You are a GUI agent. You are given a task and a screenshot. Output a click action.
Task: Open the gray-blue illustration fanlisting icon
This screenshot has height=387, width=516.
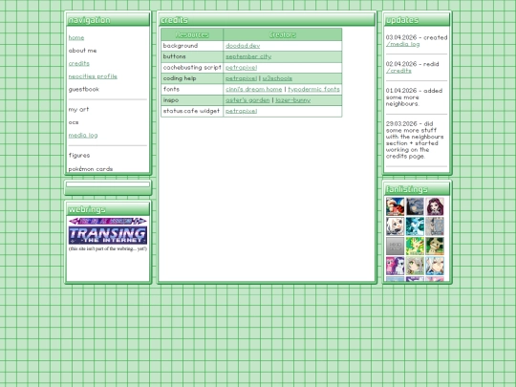coord(435,226)
